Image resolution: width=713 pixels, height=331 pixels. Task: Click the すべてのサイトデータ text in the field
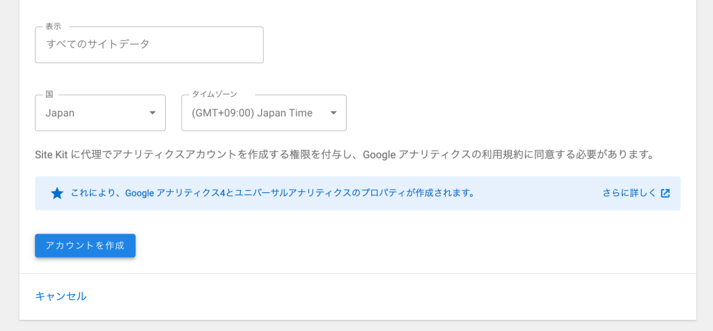click(x=97, y=44)
